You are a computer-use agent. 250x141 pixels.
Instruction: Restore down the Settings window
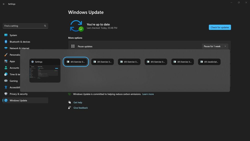pyautogui.click(x=239, y=3)
